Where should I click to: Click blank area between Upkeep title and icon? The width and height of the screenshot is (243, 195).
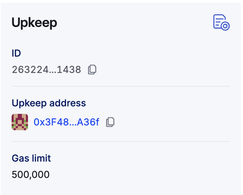[x=137, y=22]
